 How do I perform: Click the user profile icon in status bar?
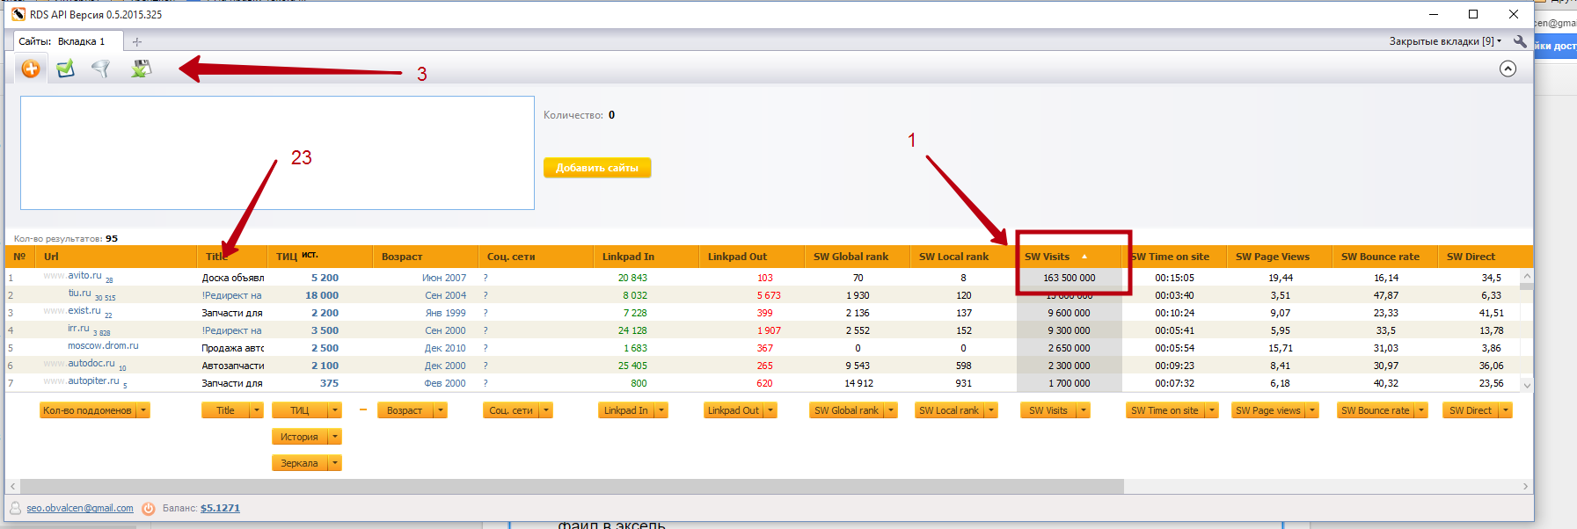[15, 508]
